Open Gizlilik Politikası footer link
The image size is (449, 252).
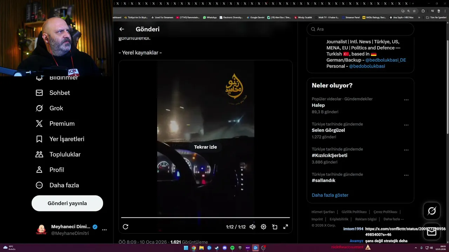[x=354, y=212]
